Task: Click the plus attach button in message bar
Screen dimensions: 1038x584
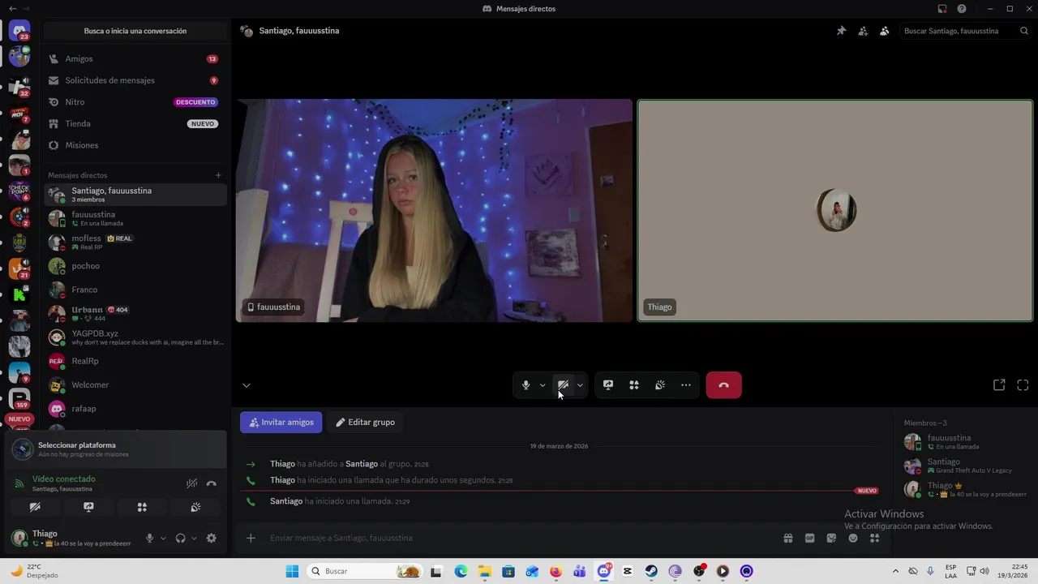Action: [x=251, y=538]
